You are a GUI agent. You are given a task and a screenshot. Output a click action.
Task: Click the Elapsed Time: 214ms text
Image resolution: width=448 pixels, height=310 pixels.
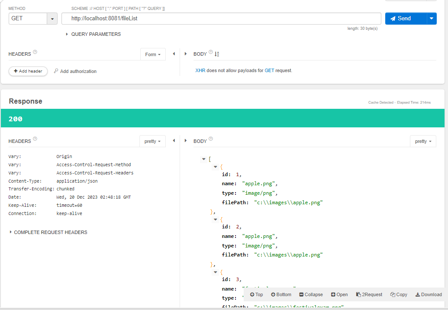tap(414, 103)
